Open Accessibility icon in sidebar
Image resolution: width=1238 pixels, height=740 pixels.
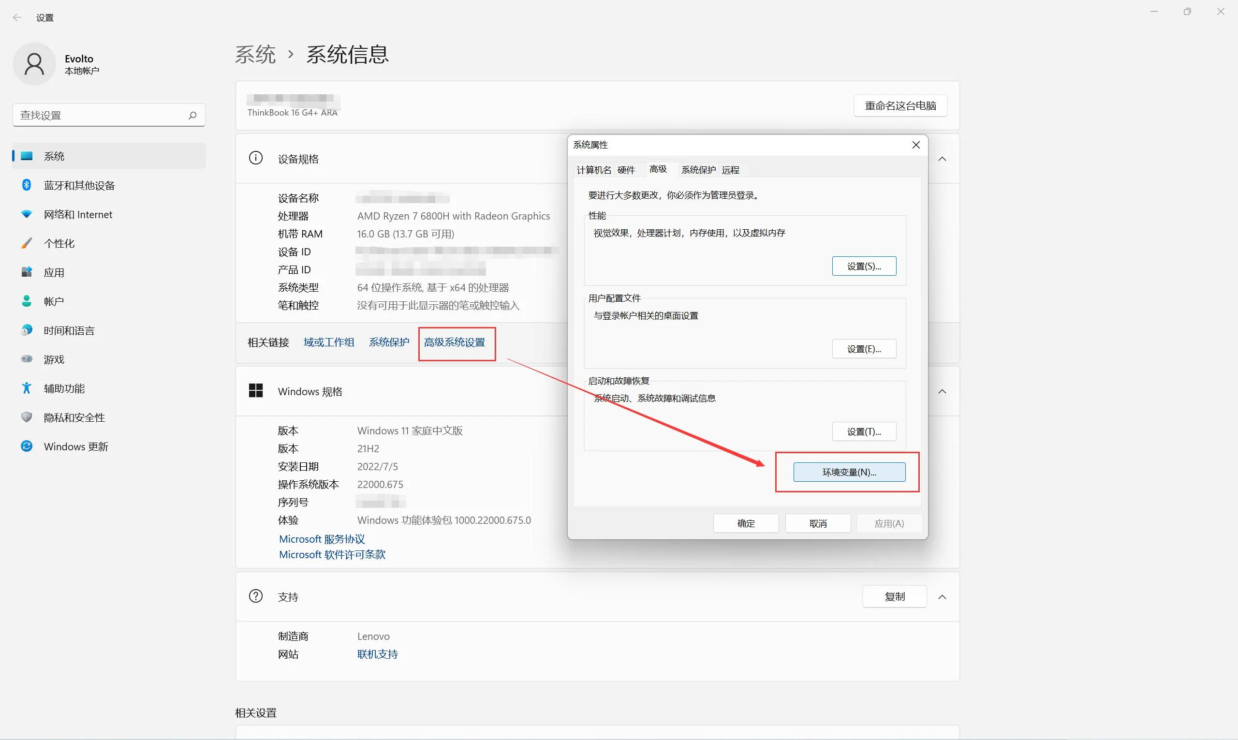27,388
